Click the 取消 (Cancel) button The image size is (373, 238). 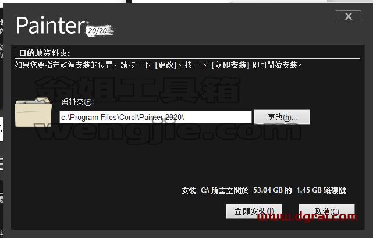point(326,211)
